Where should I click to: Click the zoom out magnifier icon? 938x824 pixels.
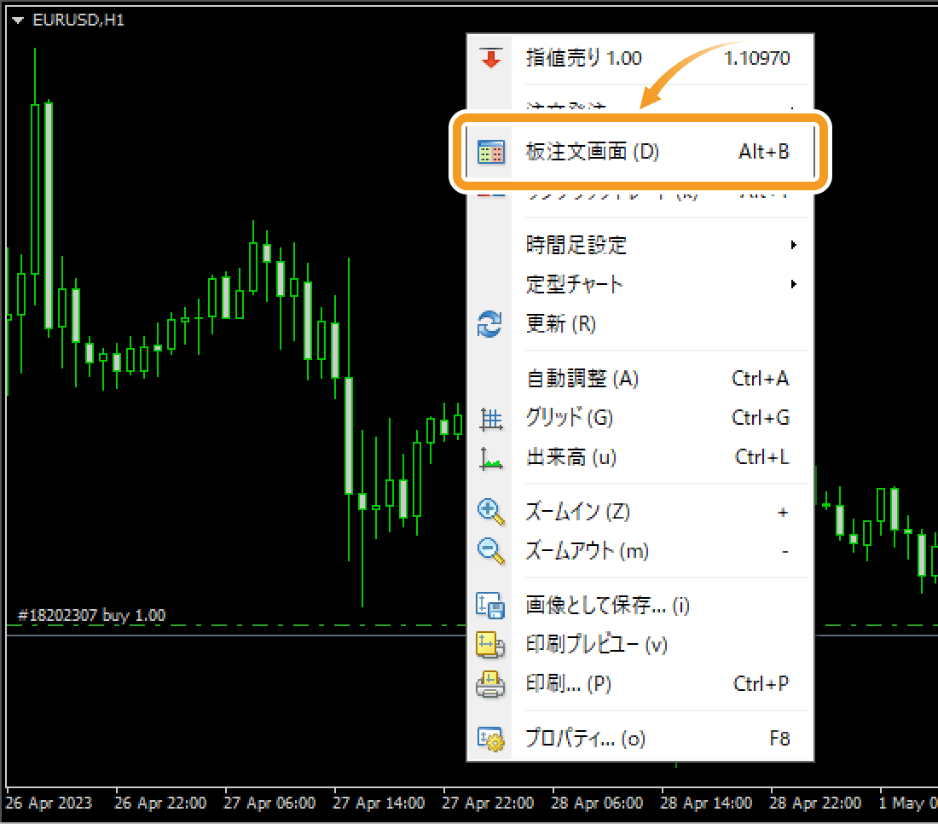tap(490, 552)
